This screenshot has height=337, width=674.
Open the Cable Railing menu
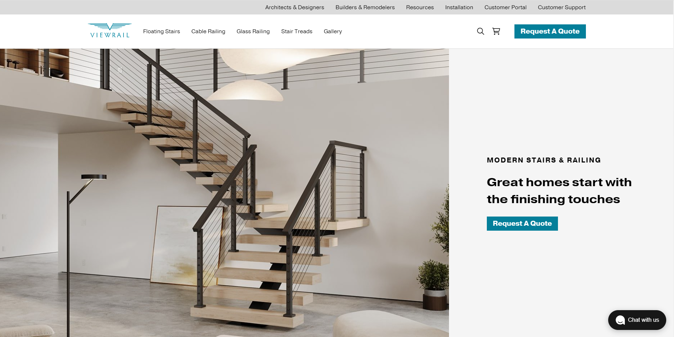pos(208,31)
